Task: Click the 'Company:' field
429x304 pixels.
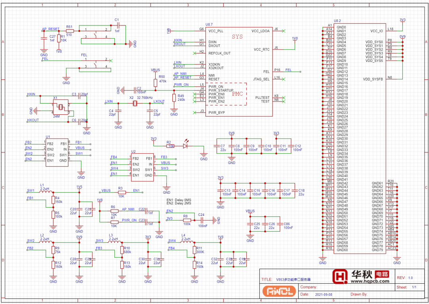Action: [309, 287]
